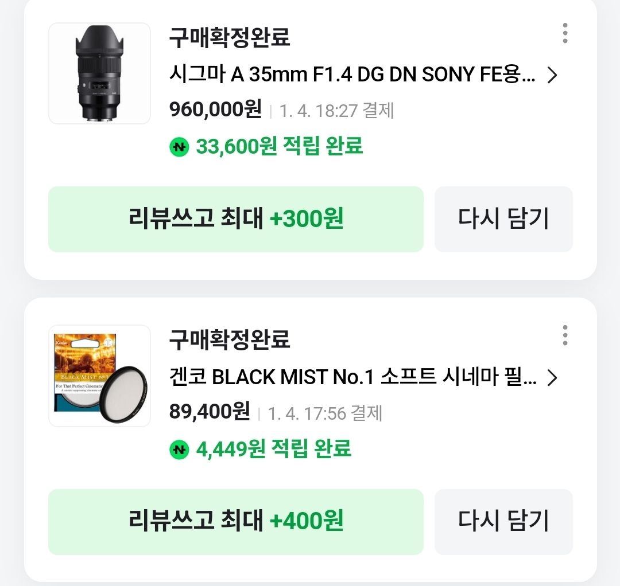Open the 시그마 A 35mm F1.4 product title

tap(352, 75)
